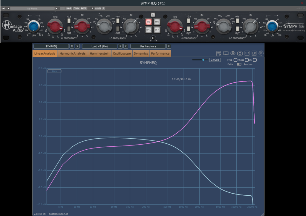
Task: Toggle M/S mode button
Action: pyautogui.click(x=157, y=22)
